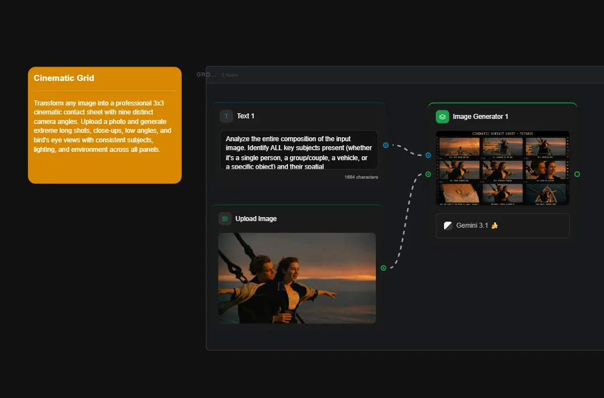Screen dimensions: 604x398
Task: Select the orange Cinematic Grid info card
Action: coord(104,124)
